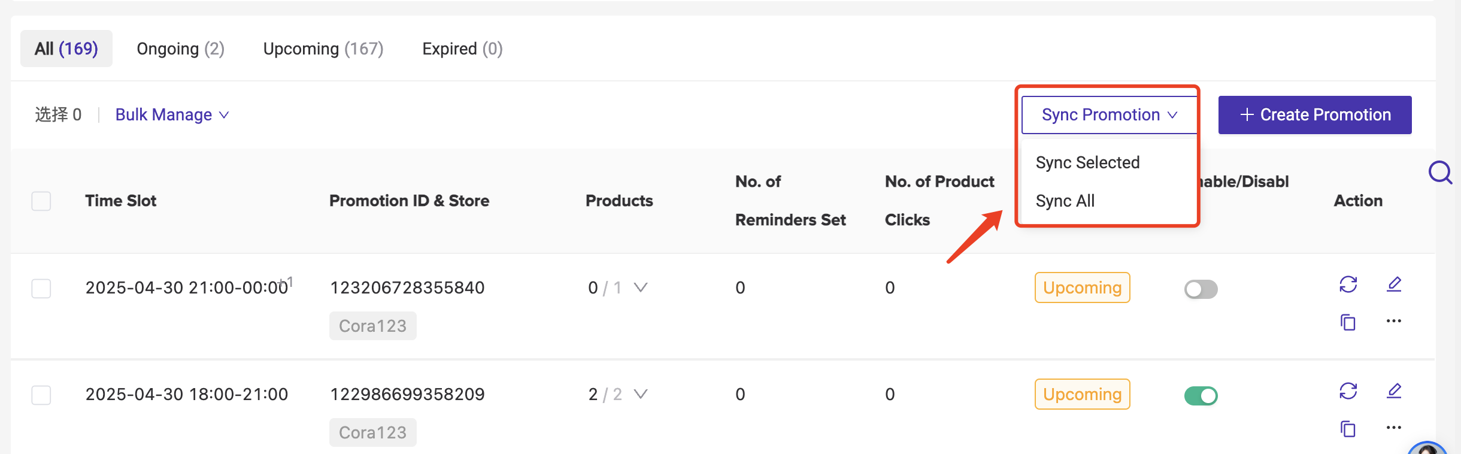The image size is (1461, 454).
Task: Open more options for first promotion row
Action: pyautogui.click(x=1394, y=321)
